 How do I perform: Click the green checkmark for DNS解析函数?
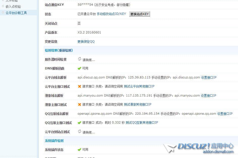(79, 68)
